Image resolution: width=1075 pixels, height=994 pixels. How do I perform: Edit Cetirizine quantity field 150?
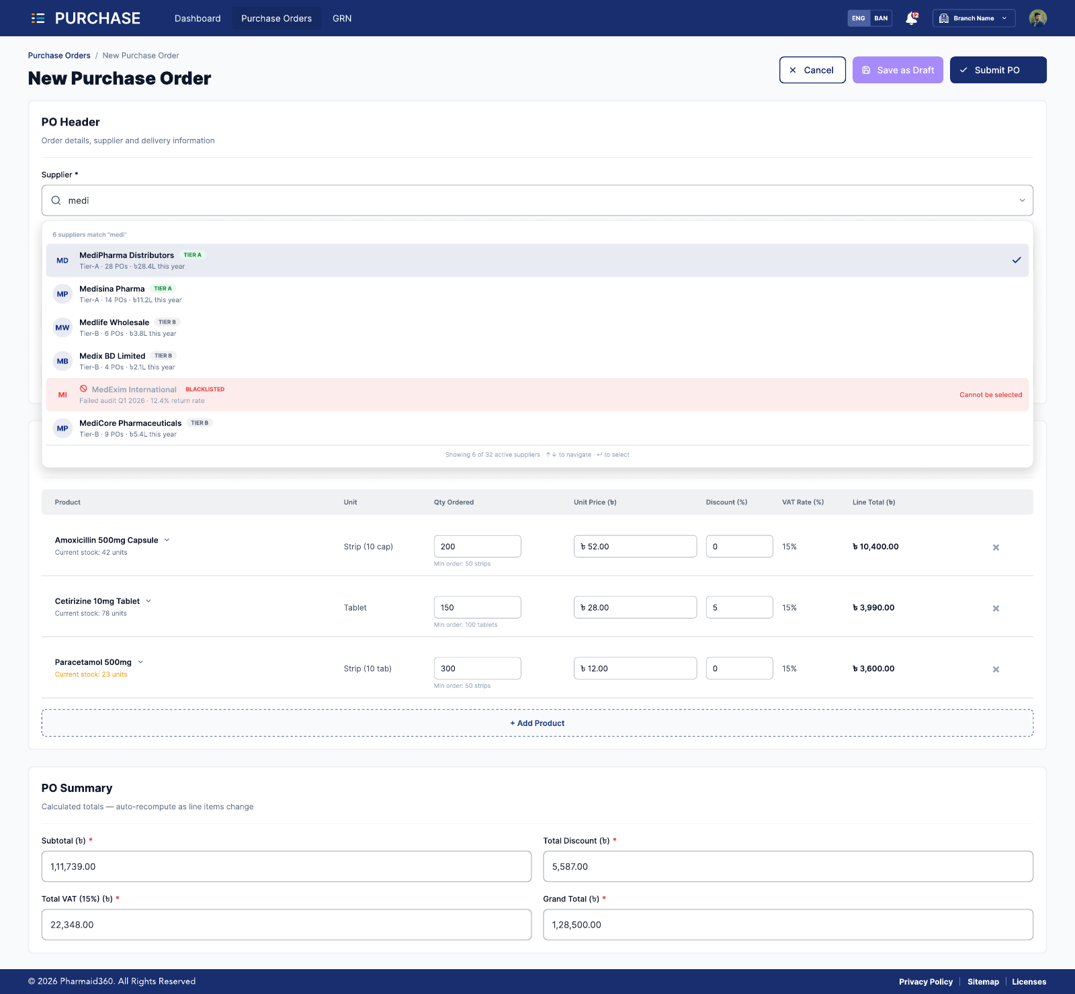[x=477, y=607]
